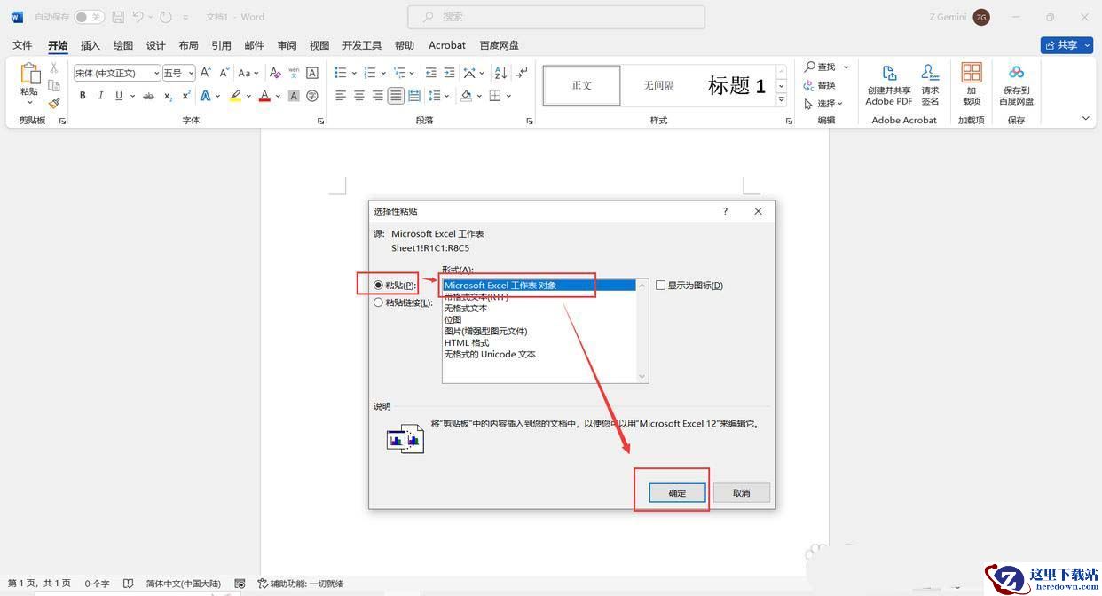
Task: Expand highlight color dropdown arrow
Action: click(x=248, y=96)
